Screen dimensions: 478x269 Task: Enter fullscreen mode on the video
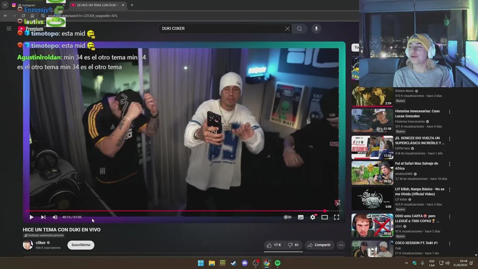click(x=336, y=217)
